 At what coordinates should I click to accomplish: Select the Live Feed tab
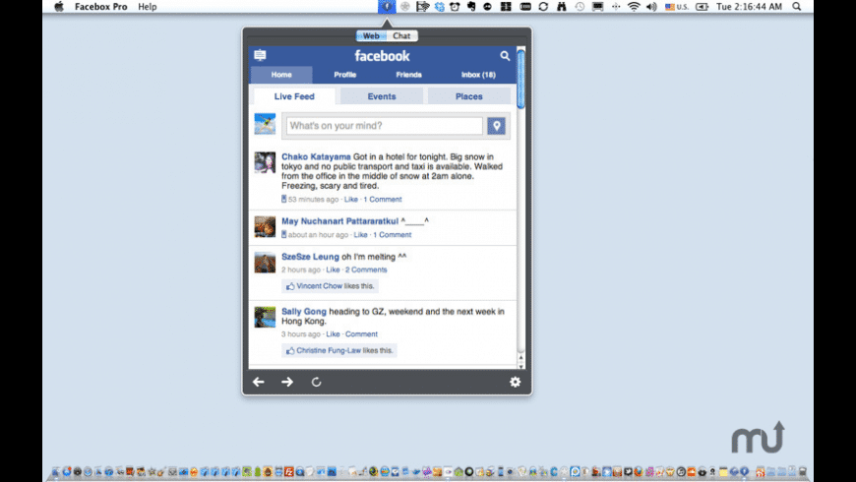[294, 96]
